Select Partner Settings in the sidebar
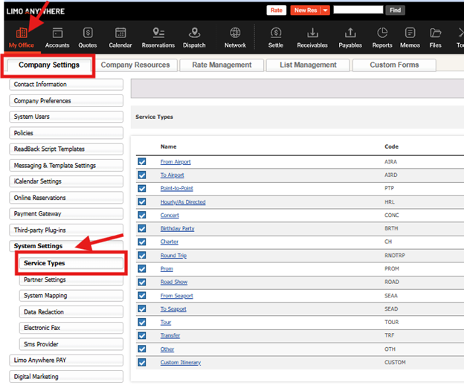Viewport: 464px width, 388px height. (x=45, y=280)
